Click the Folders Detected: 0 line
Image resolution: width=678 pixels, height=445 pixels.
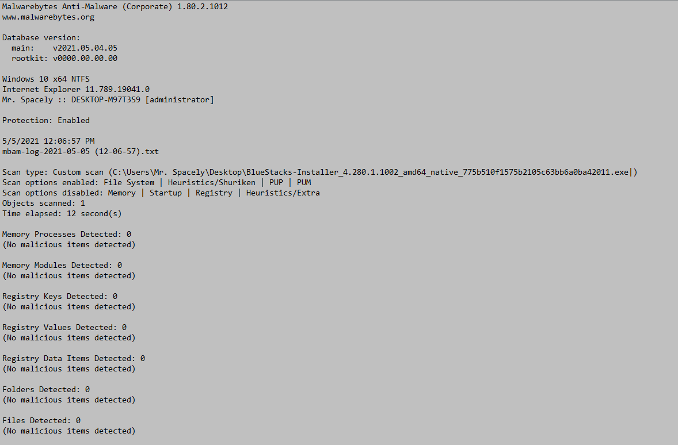click(x=46, y=390)
